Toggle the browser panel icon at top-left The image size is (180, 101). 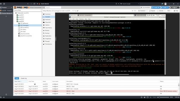pyautogui.click(x=4, y=4)
